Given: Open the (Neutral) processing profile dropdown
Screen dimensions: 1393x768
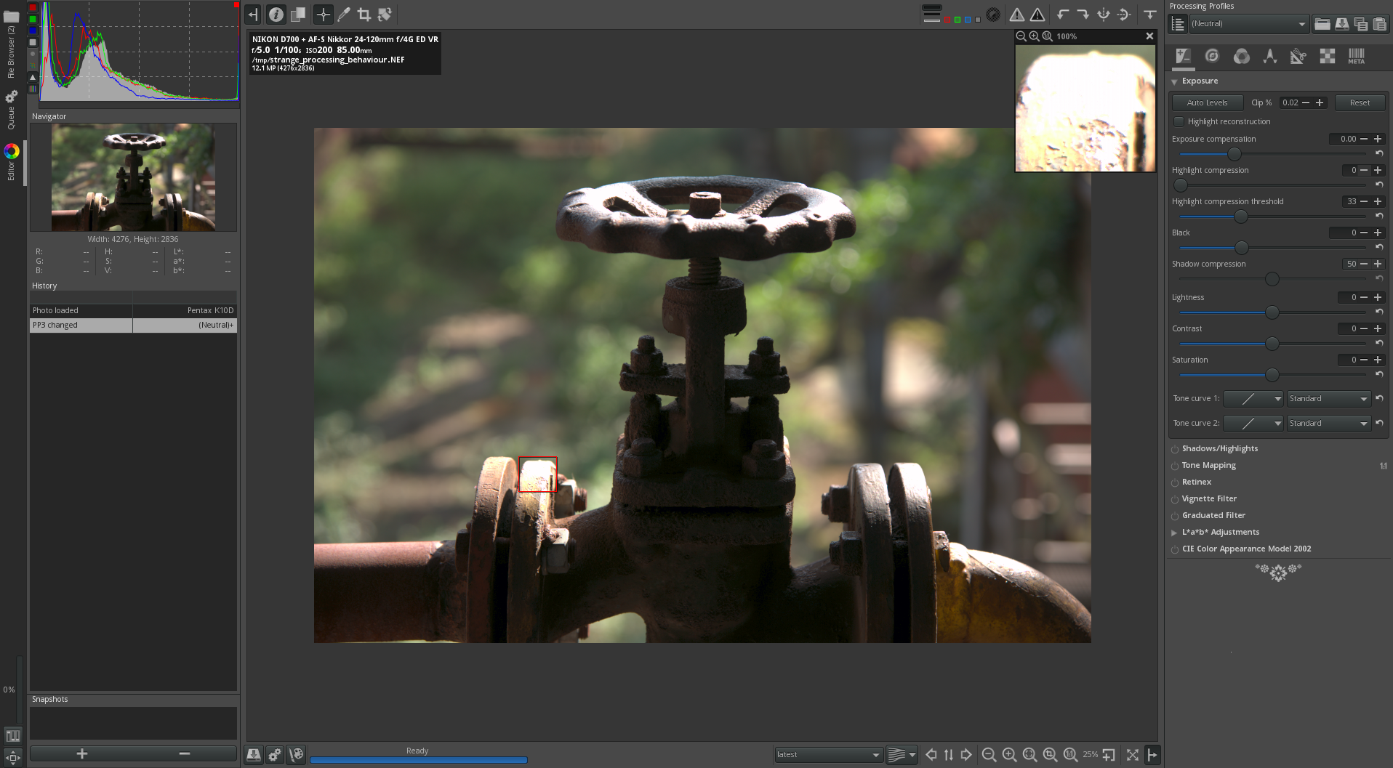Looking at the screenshot, I should tap(1248, 24).
